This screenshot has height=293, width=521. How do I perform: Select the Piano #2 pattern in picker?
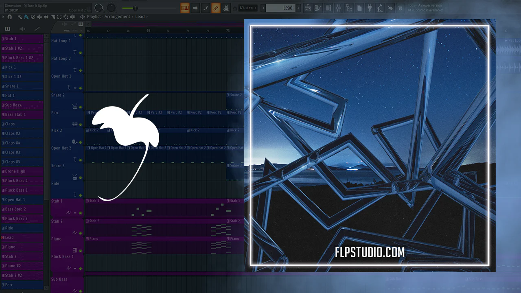pyautogui.click(x=22, y=266)
